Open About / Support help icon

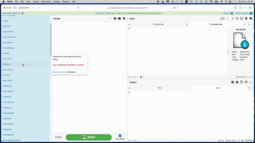point(251,13)
